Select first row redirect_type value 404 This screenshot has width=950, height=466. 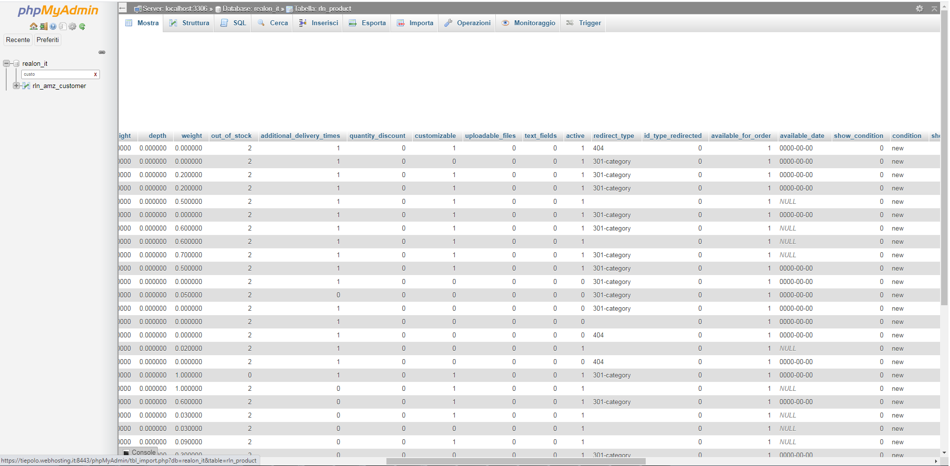(598, 148)
